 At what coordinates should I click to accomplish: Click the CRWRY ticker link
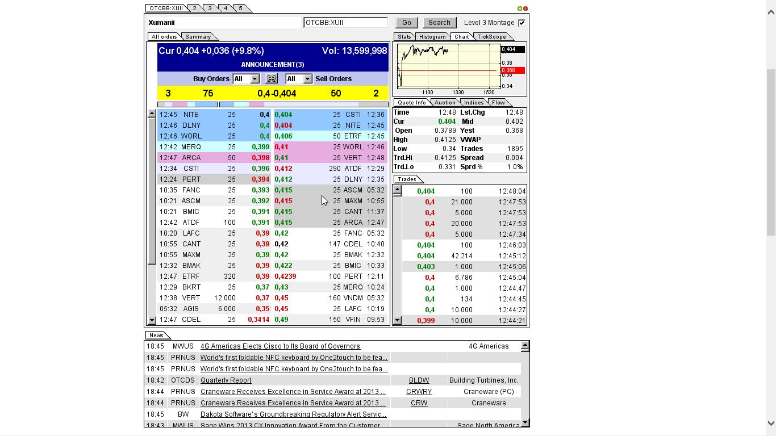[x=419, y=392]
